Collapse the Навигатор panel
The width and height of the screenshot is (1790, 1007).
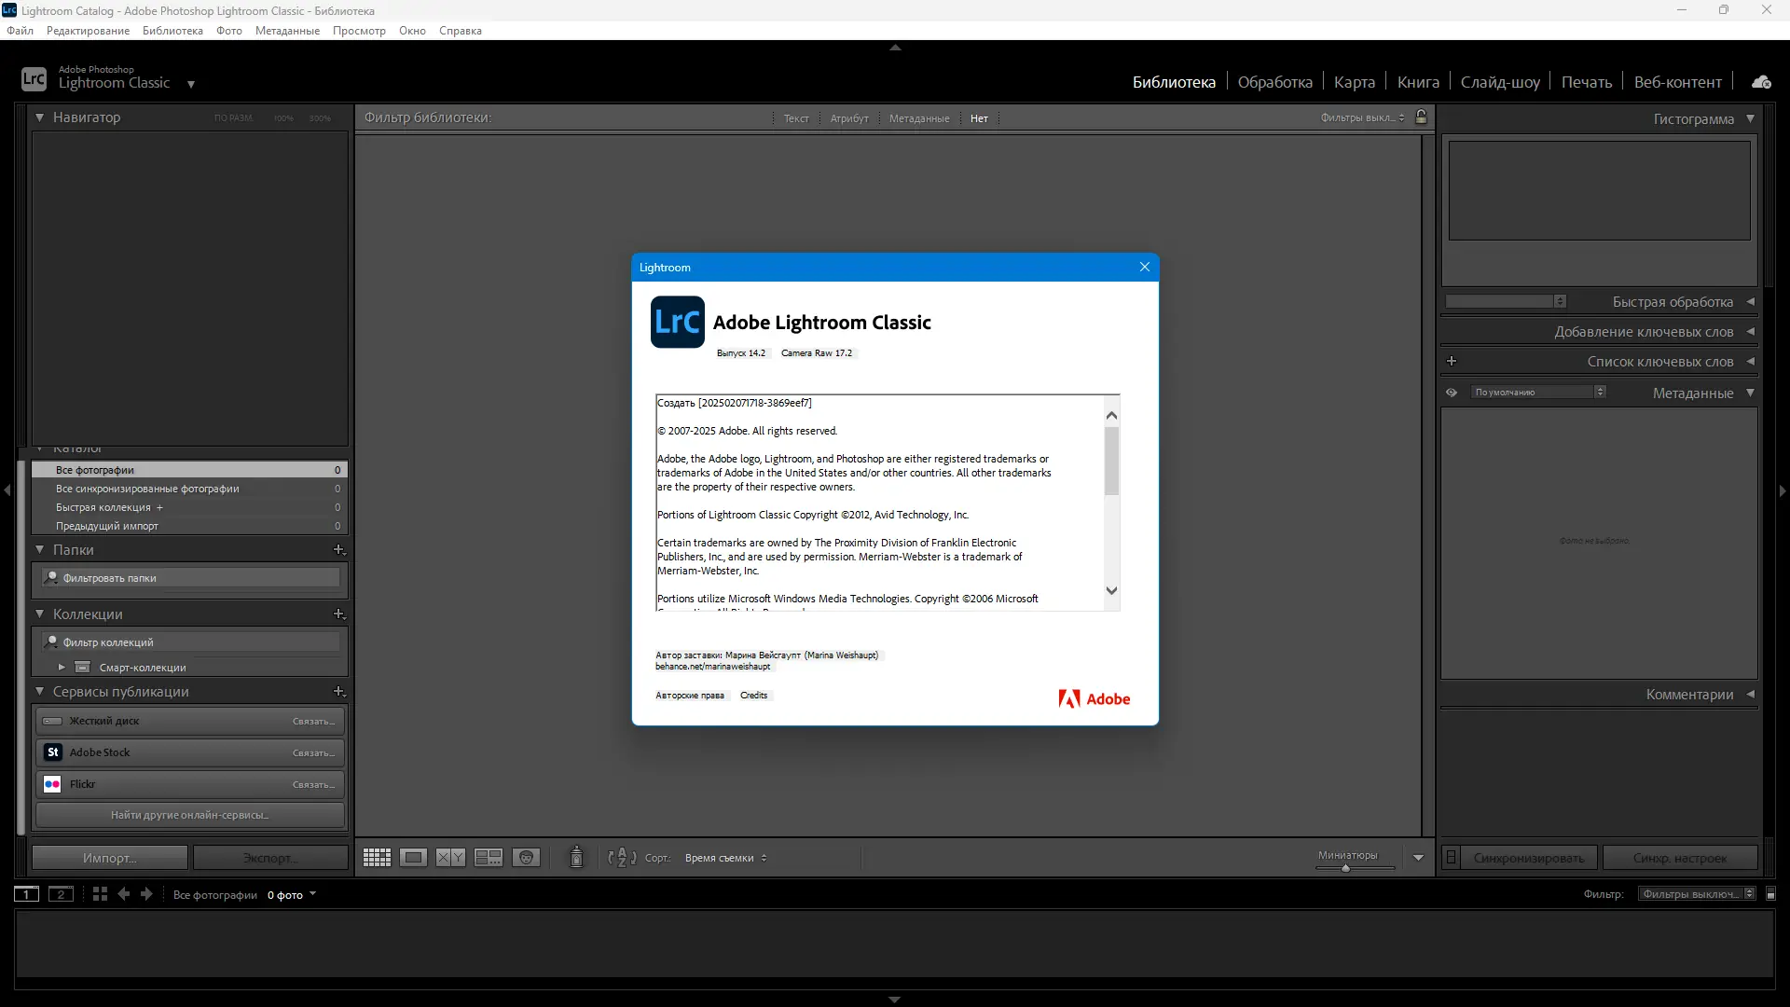pyautogui.click(x=40, y=117)
